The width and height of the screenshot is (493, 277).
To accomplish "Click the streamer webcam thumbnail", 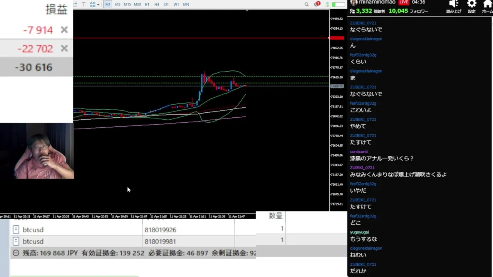I will [x=37, y=151].
